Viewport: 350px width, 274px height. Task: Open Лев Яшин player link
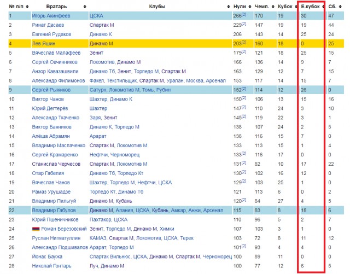[43, 44]
